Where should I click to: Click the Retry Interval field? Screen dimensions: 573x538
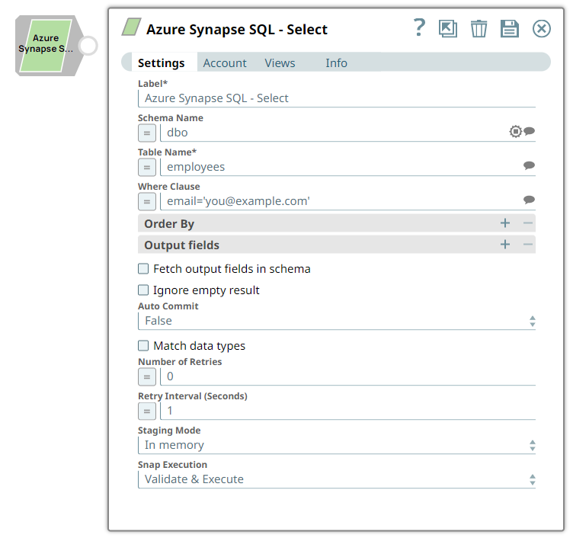point(348,411)
